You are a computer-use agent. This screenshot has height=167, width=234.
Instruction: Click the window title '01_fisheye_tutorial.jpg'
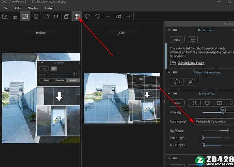(x=49, y=2)
